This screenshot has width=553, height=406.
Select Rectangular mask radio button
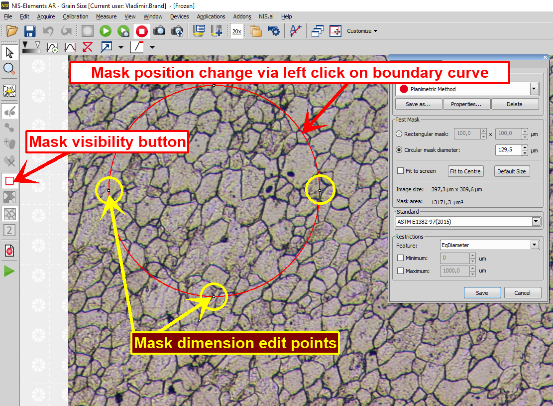click(399, 134)
